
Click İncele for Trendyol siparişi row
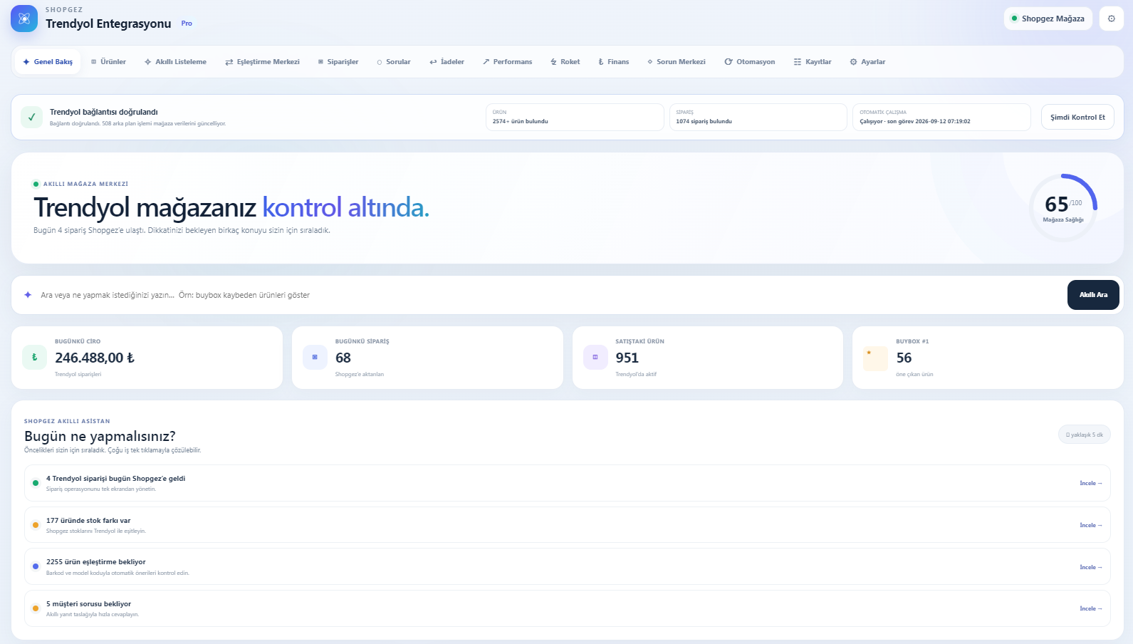coord(1091,483)
